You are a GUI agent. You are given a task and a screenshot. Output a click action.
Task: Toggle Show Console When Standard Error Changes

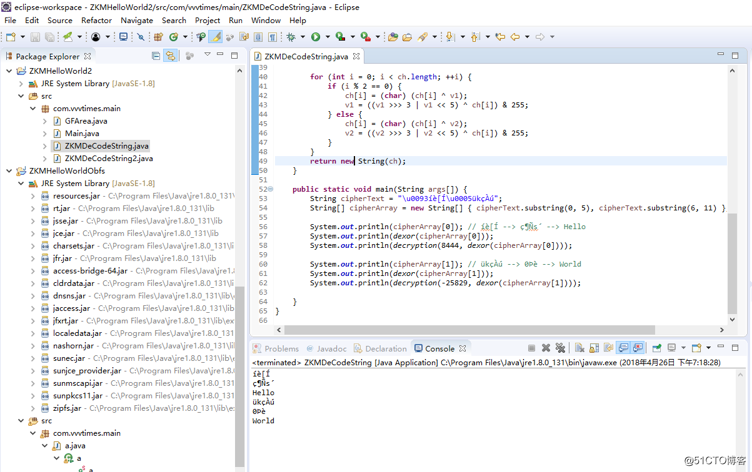(638, 348)
